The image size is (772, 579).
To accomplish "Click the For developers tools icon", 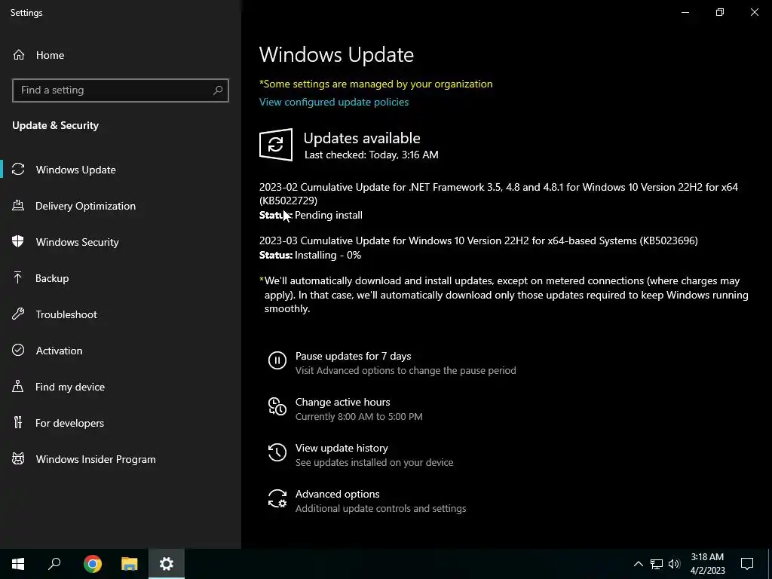I will (18, 423).
